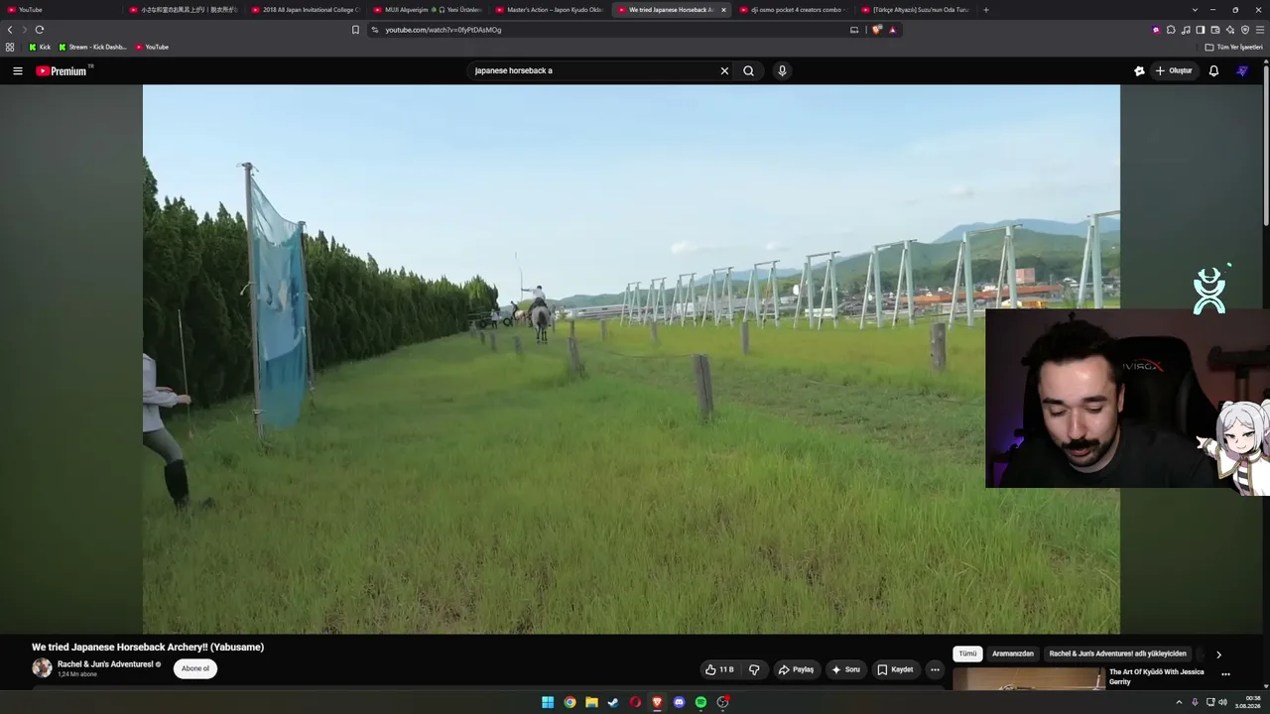This screenshot has height=714, width=1270.
Task: Open the account avatar menu
Action: (1242, 70)
